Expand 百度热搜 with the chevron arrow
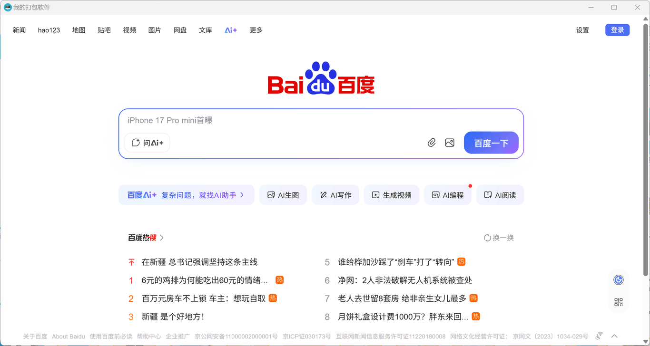This screenshot has height=346, width=650. point(162,238)
